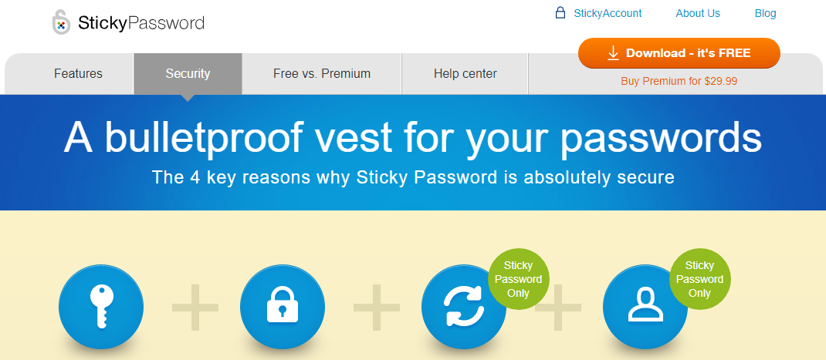
Task: Click the bulletproof vest headline banner
Action: (x=413, y=153)
